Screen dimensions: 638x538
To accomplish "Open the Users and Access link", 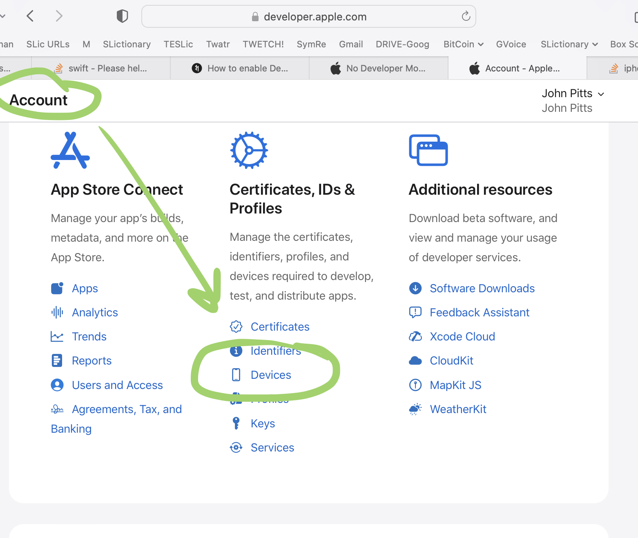I will 117,385.
